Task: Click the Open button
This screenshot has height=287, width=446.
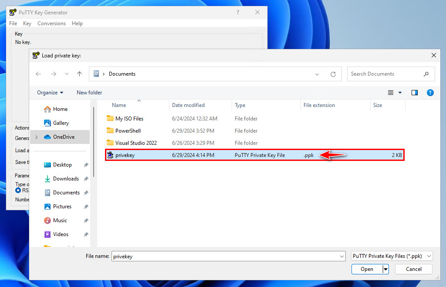Action: coord(367,269)
